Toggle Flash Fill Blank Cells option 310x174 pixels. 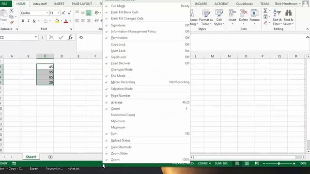click(x=146, y=12)
